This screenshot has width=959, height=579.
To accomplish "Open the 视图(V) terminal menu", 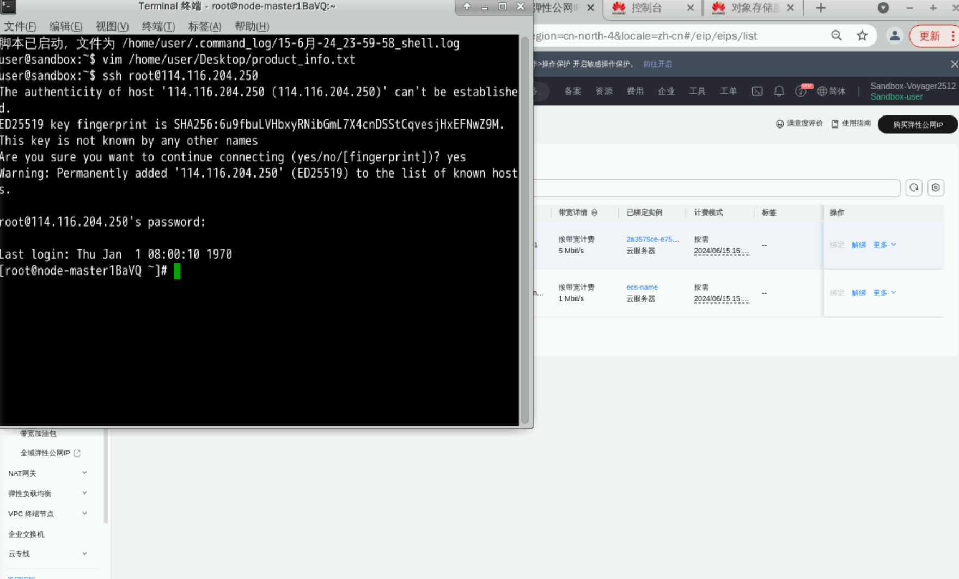I will (112, 26).
